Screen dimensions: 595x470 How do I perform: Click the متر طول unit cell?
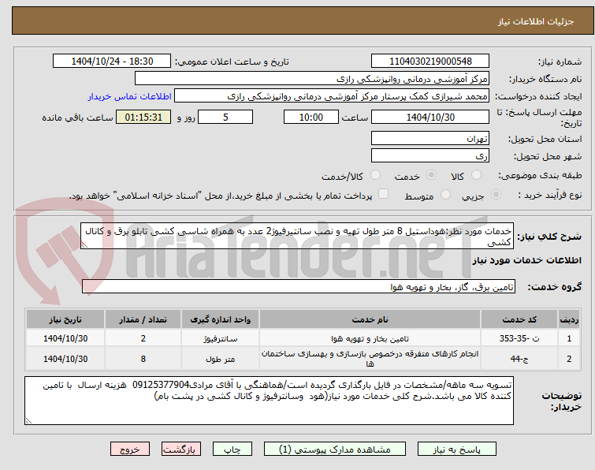(220, 359)
